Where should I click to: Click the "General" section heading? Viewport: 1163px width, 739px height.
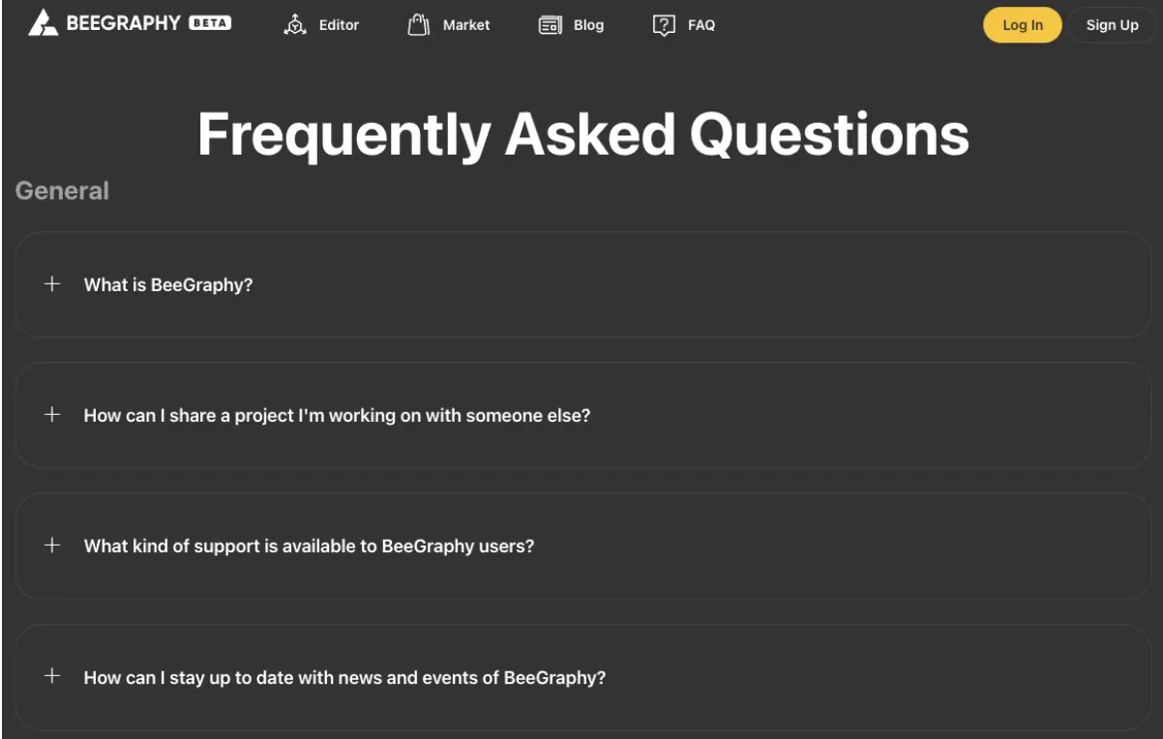(x=62, y=191)
